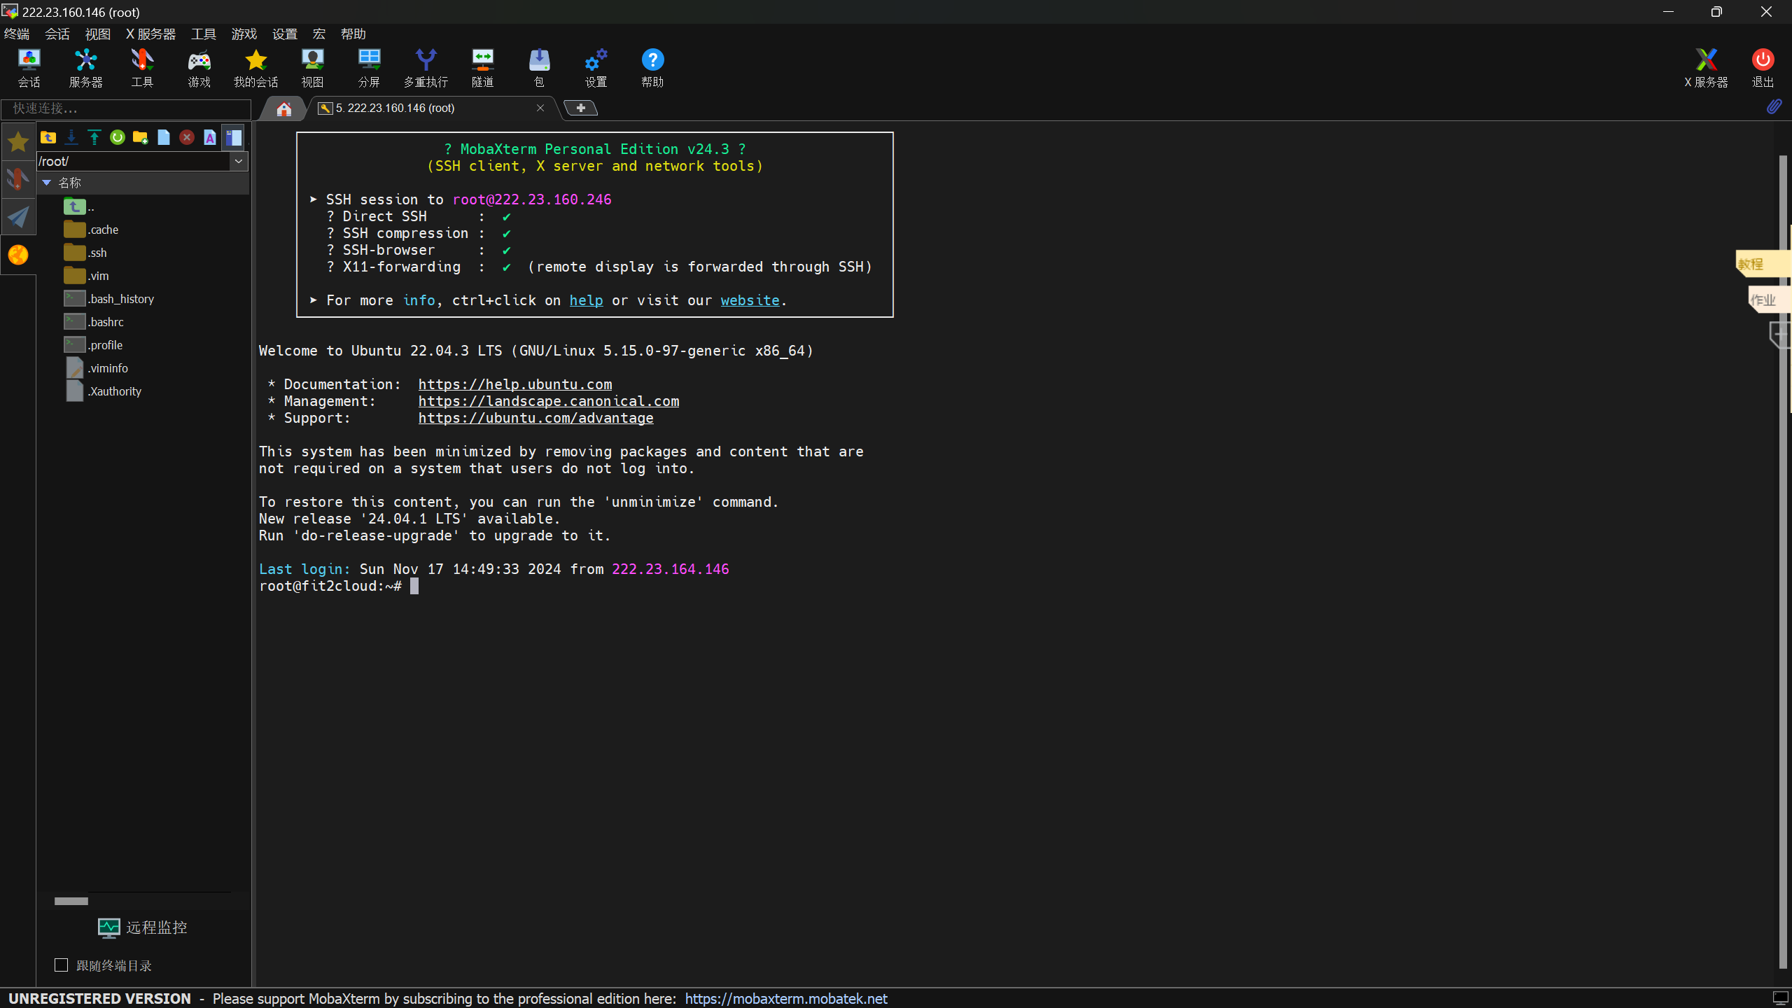1792x1008 pixels.
Task: Click the download arrow icon in SFTP toolbar
Action: 71,137
